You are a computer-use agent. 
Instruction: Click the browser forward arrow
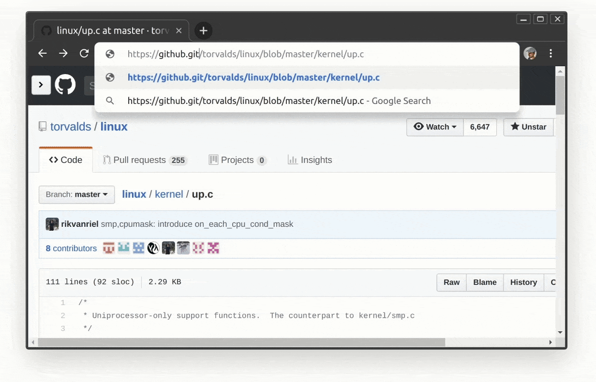63,53
